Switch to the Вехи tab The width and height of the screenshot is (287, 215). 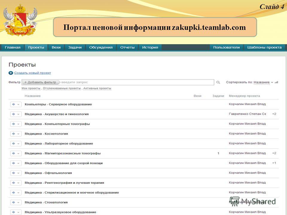click(56, 47)
